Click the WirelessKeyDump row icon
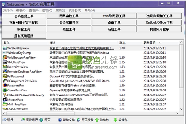Viewport: 186px width, 124px height. (5, 53)
